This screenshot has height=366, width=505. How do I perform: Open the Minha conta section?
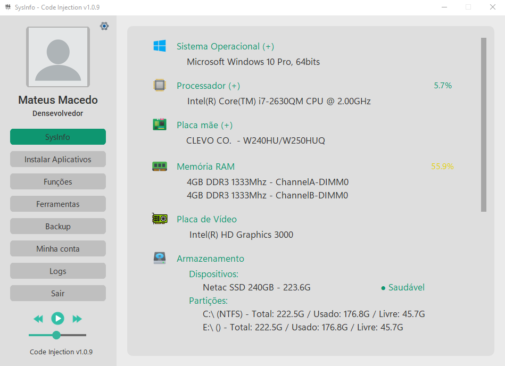(58, 248)
